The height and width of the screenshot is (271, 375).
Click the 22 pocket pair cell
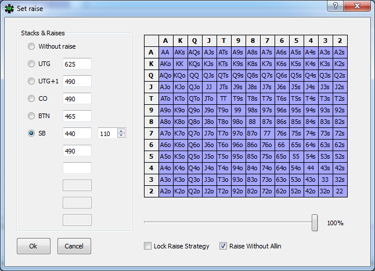point(340,191)
